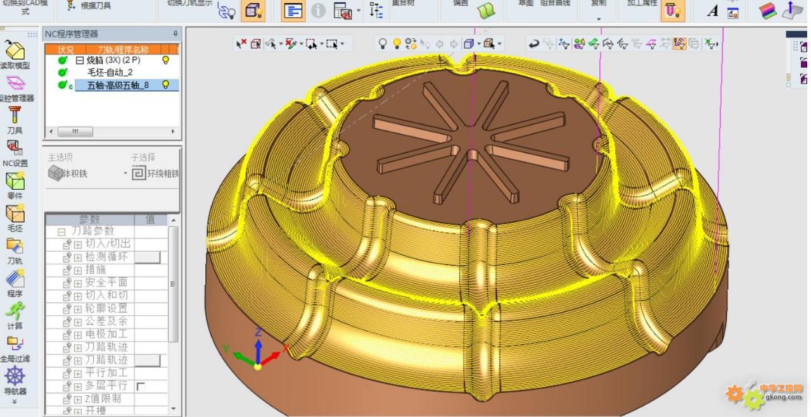
Task: Click the 零件 (part) sidebar icon
Action: [x=15, y=182]
